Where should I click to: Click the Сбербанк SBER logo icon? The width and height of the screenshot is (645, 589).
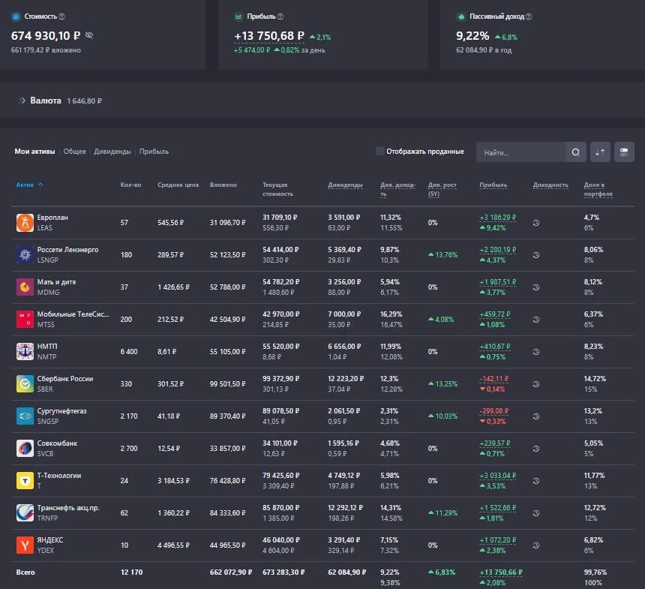(x=25, y=384)
